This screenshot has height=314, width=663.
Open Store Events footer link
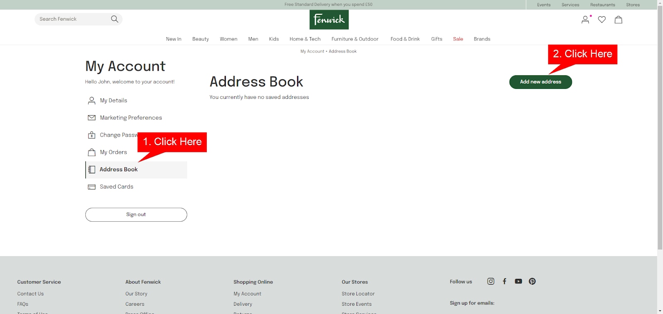(356, 304)
